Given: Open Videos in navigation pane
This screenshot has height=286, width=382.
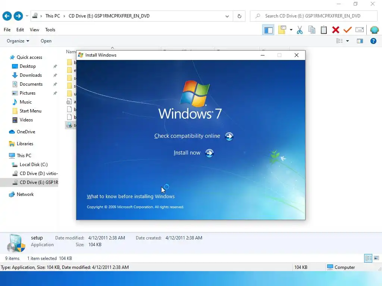Looking at the screenshot, I should click(x=26, y=120).
